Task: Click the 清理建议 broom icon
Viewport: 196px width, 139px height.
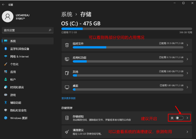Action: tap(67, 132)
